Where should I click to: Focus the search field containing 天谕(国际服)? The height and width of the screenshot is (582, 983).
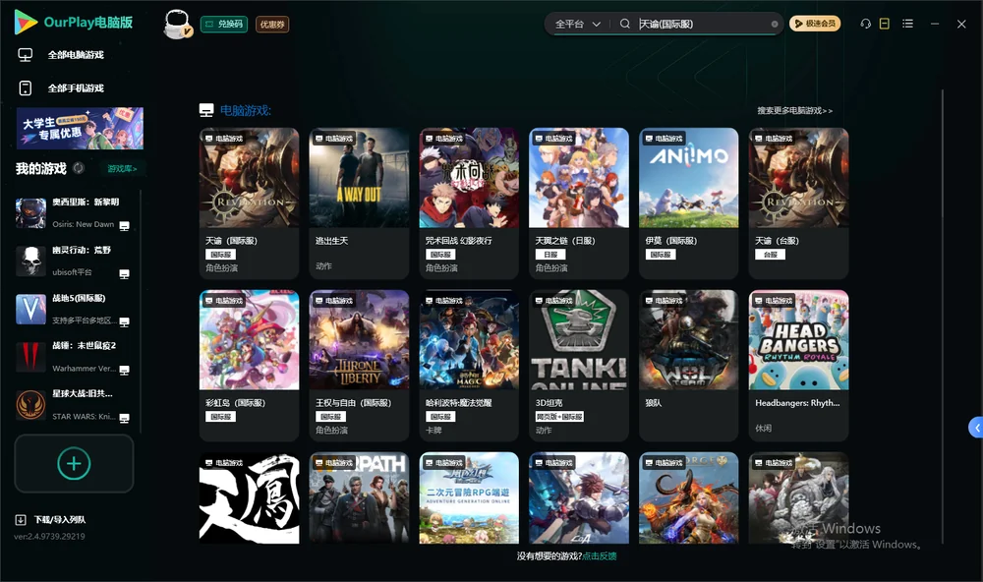(702, 24)
